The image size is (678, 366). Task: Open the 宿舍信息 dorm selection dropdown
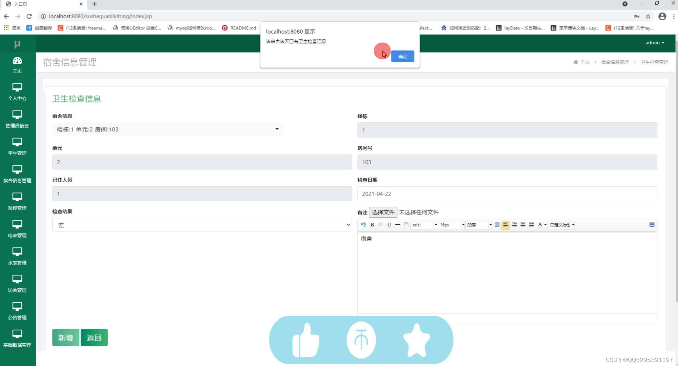167,129
